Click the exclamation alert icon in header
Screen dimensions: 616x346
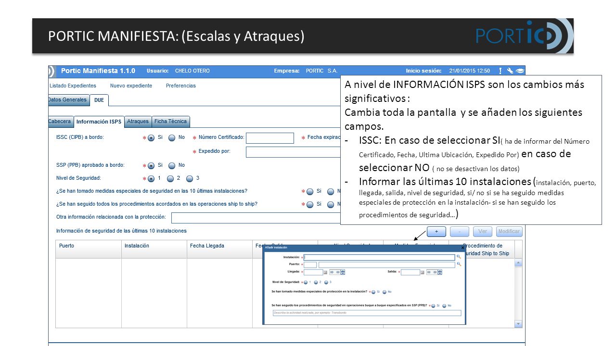click(500, 71)
